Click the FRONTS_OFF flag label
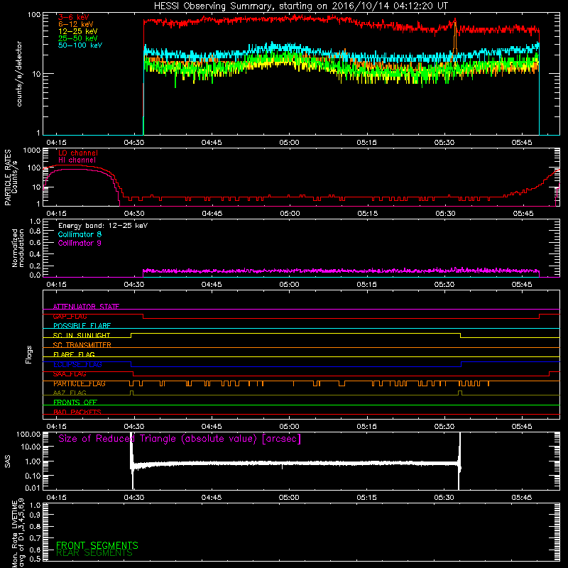 75,403
